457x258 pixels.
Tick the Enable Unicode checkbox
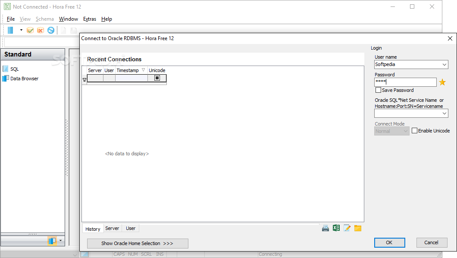click(x=414, y=131)
